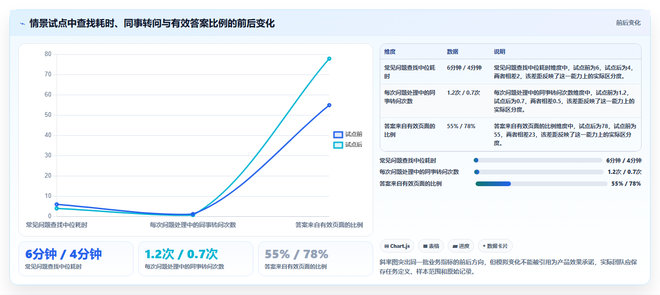
Task: Click the description text for the 55% / 78% row
Action: pyautogui.click(x=565, y=134)
